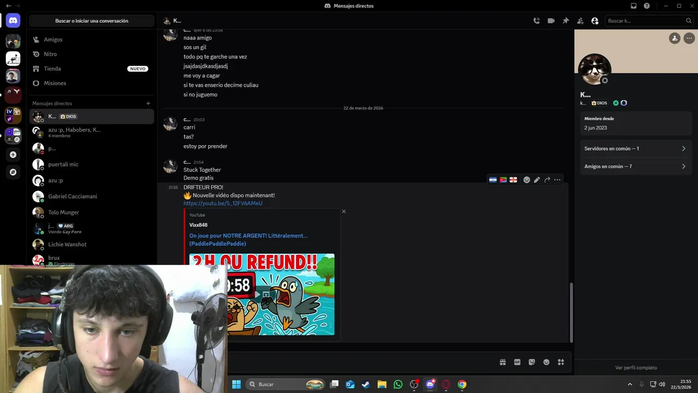
Task: Start a video call in chat header
Action: [x=551, y=21]
